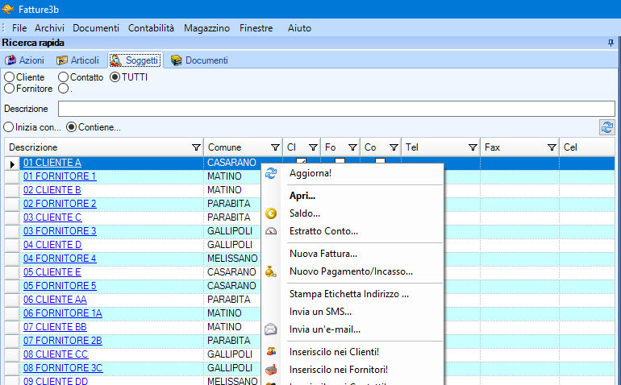This screenshot has height=385, width=621.
Task: Click the refresh icon beside the search options
Action: pos(606,126)
